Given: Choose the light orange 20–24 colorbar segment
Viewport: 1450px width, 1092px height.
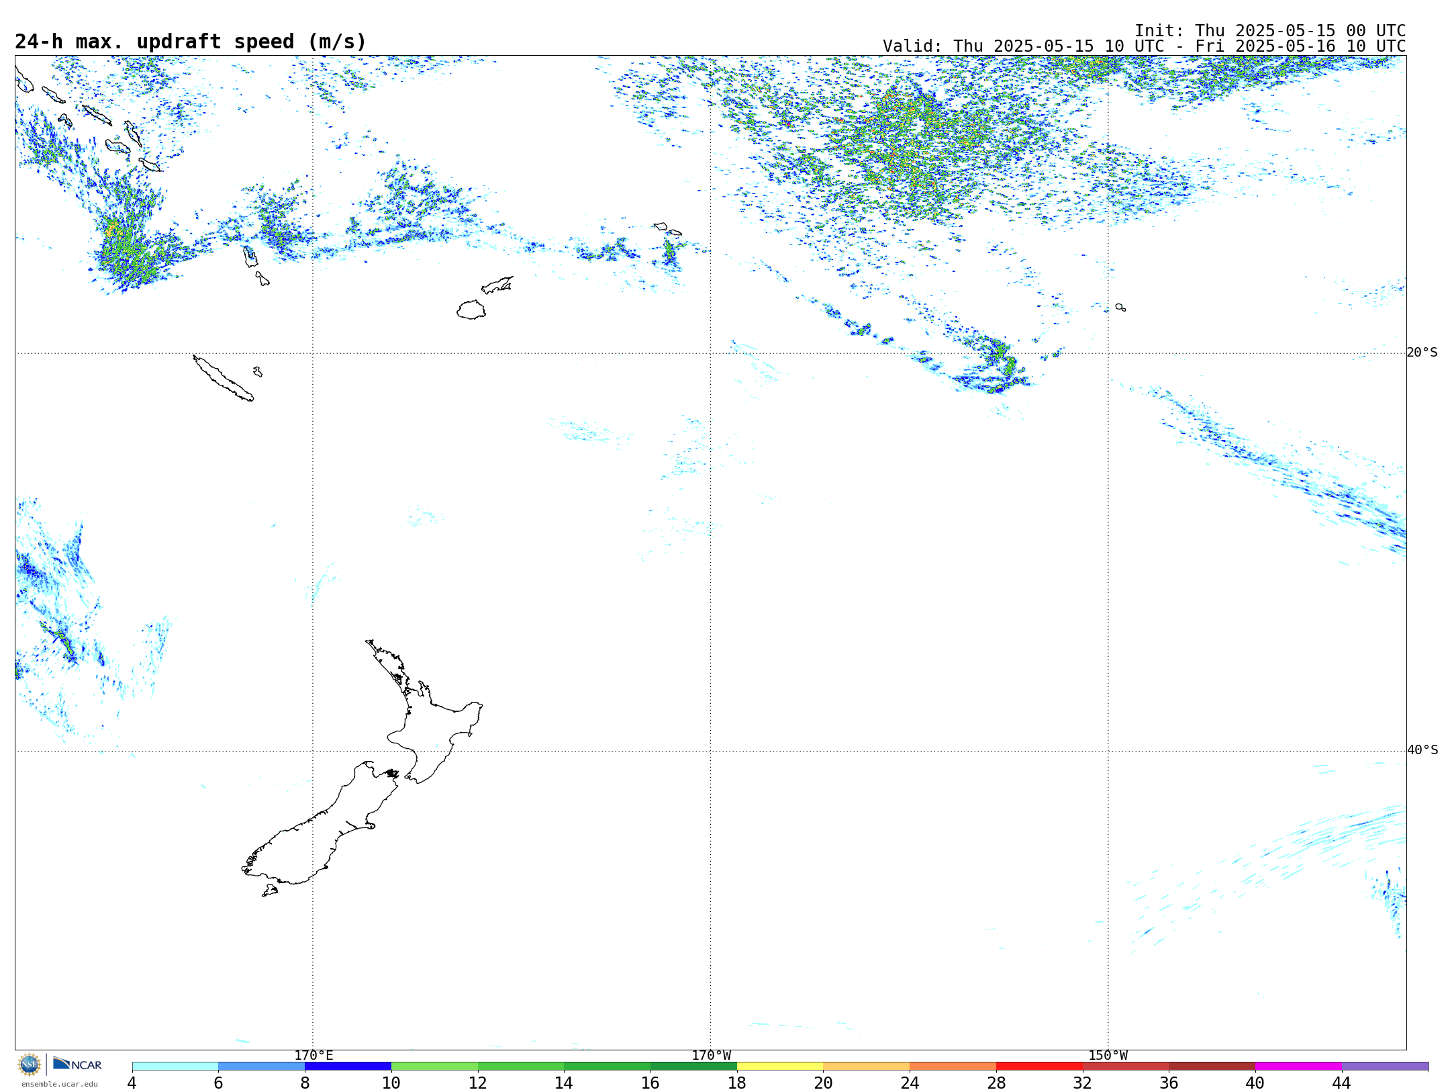Looking at the screenshot, I should click(867, 1066).
